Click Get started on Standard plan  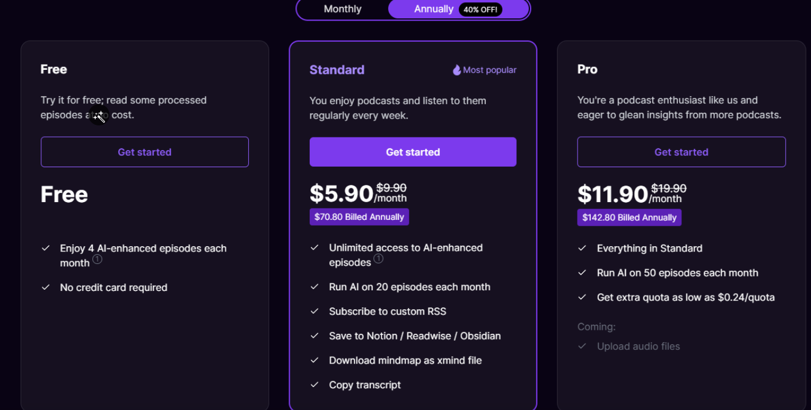pos(413,152)
